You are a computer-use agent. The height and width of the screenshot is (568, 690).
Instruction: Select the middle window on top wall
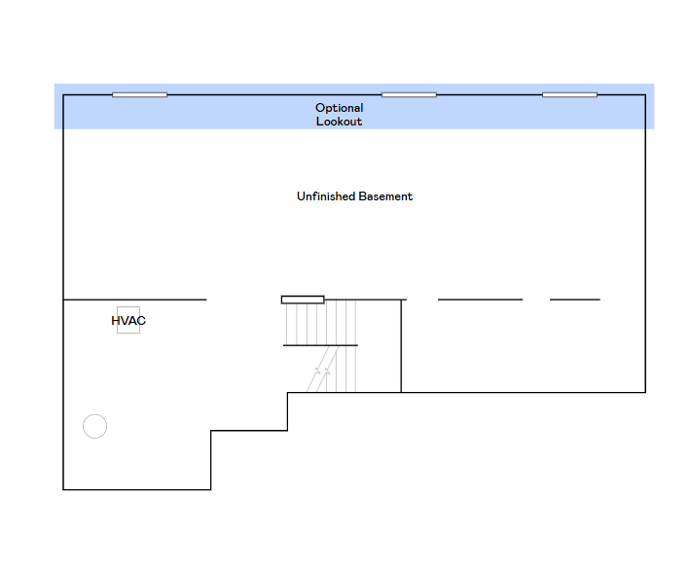(x=409, y=94)
